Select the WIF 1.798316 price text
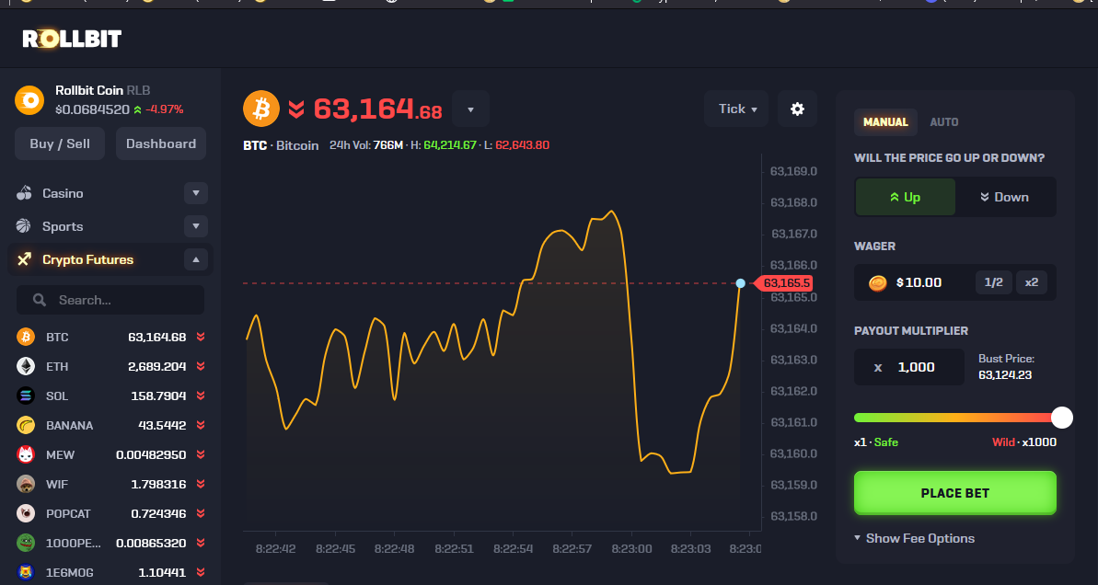The width and height of the screenshot is (1098, 585). click(x=158, y=484)
